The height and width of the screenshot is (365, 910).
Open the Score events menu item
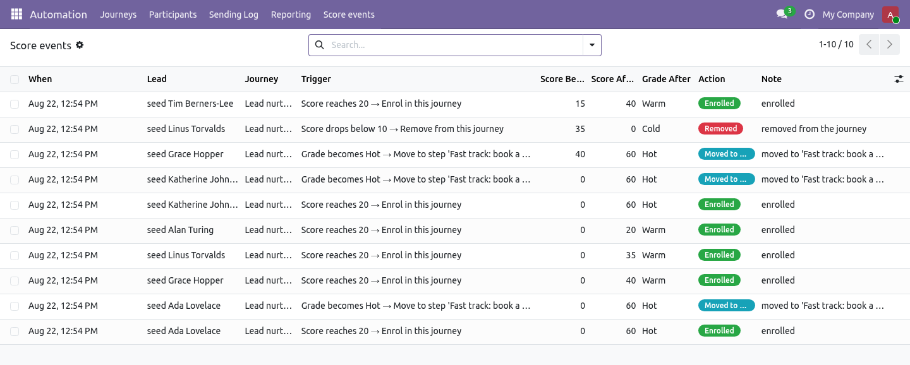[349, 14]
